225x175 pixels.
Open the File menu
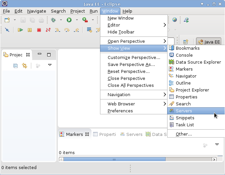pos(6,11)
